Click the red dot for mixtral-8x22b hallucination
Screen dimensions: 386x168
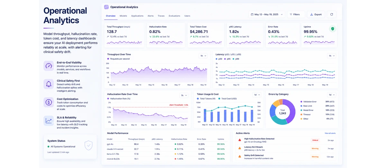175,159
